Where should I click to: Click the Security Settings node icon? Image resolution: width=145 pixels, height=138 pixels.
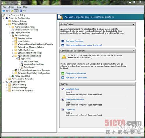(13, 36)
